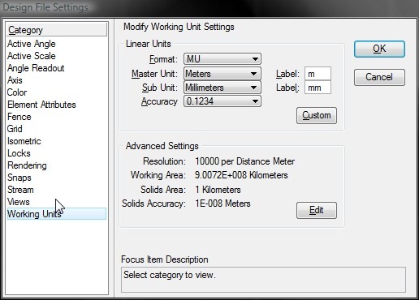Click the OK button
The height and width of the screenshot is (300, 419).
(379, 49)
